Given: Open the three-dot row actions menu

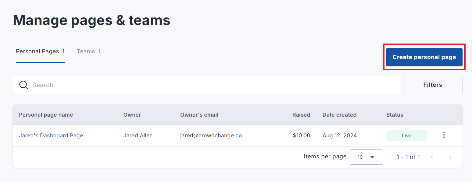Looking at the screenshot, I should click(x=444, y=135).
